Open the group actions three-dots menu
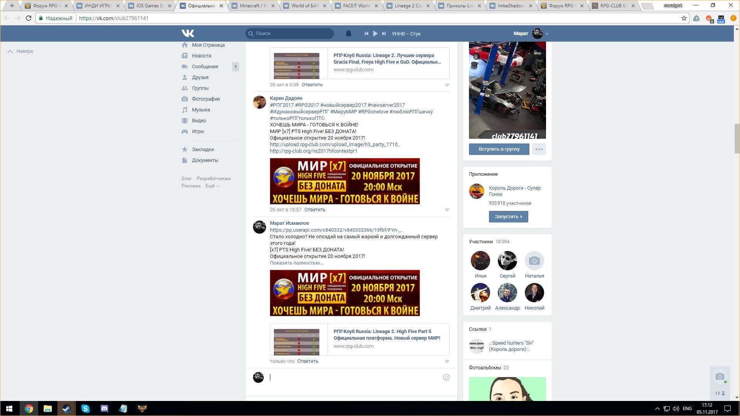The height and width of the screenshot is (416, 740). pyautogui.click(x=539, y=149)
